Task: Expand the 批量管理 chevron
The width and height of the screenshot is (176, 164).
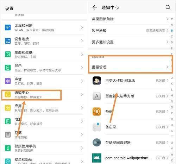Action: pos(167,67)
